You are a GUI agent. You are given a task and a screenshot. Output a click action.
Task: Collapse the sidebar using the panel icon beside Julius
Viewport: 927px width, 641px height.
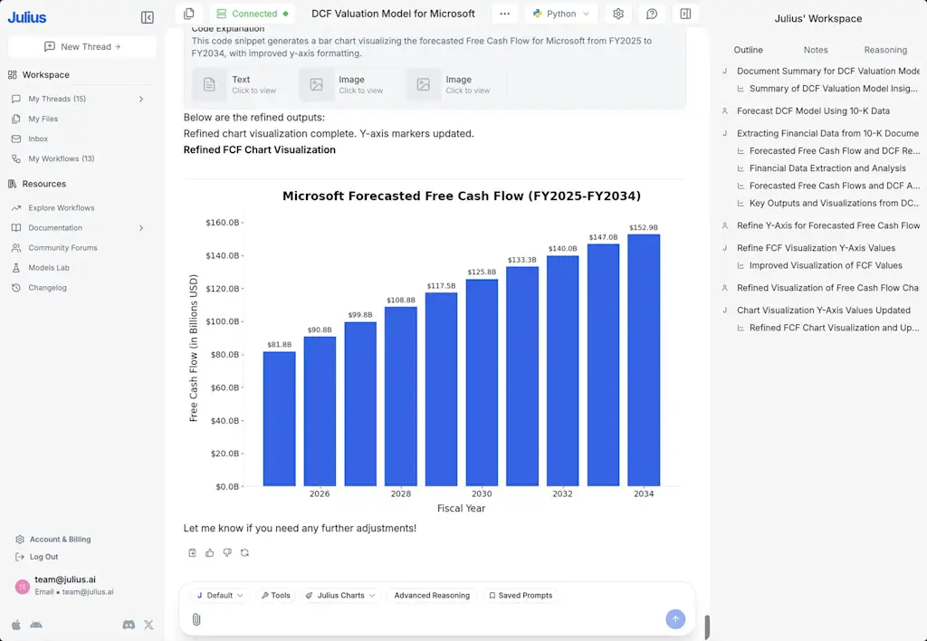coord(148,16)
